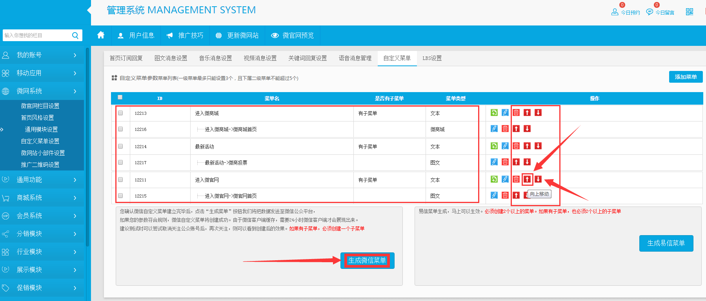Edit menu row 12213 进入微商城

505,113
